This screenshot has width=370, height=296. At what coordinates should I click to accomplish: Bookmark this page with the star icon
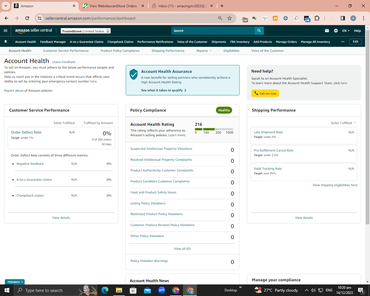(230, 18)
